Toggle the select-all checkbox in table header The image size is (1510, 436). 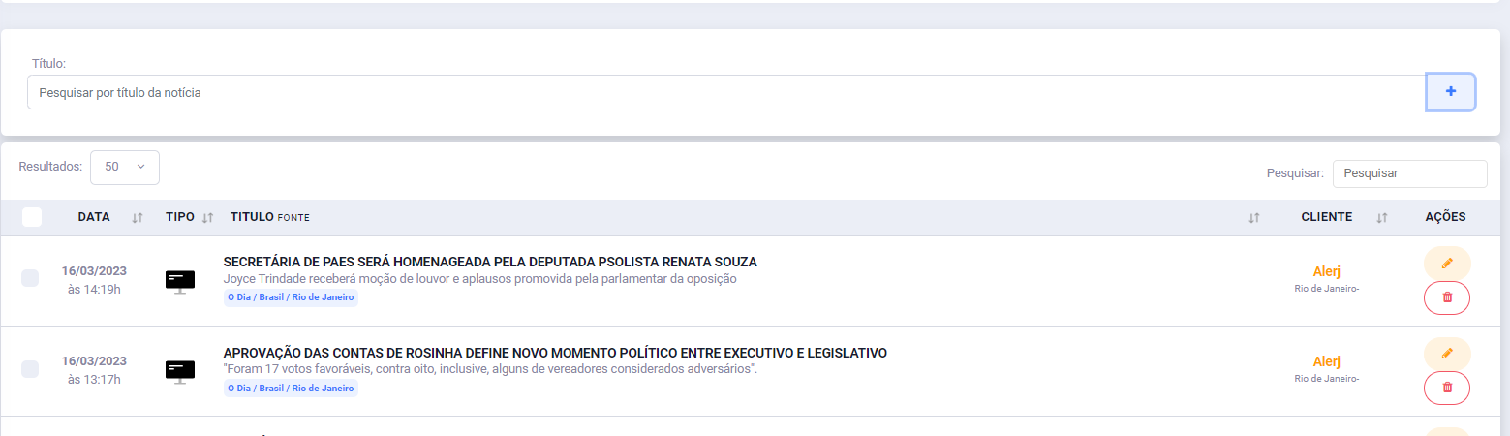[32, 217]
